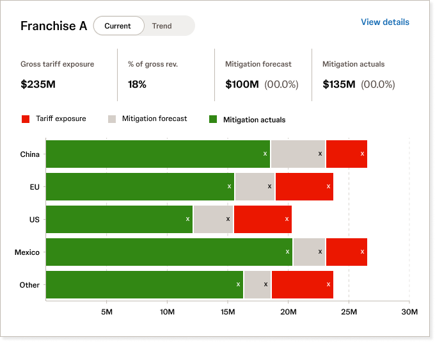Viewport: 435px width, 342px height.
Task: Click the $235M gross tariff exposure value
Action: click(x=38, y=84)
